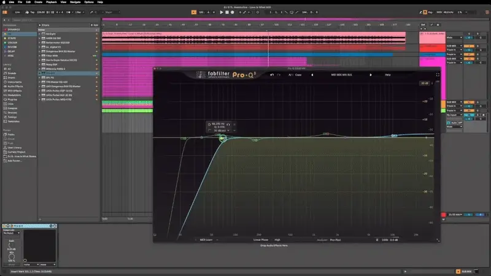This screenshot has height=276, width=491.
Task: Click Add Folder in browser Places
Action: point(14,161)
